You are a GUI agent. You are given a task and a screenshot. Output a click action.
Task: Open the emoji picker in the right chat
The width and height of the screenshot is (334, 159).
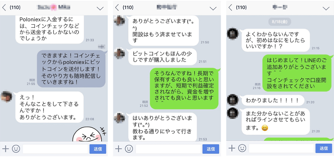tap(242, 148)
